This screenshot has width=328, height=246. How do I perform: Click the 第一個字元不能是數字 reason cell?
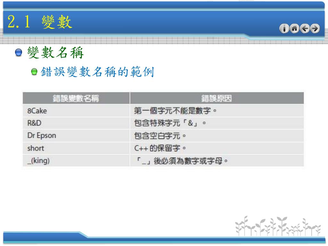point(217,111)
